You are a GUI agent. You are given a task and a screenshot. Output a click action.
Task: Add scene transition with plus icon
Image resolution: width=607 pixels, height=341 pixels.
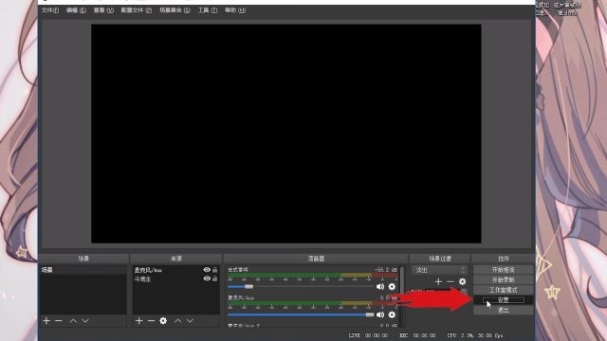click(x=438, y=282)
